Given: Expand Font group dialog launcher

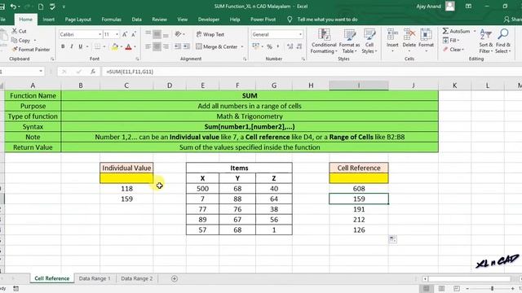Looking at the screenshot, I should [x=137, y=59].
